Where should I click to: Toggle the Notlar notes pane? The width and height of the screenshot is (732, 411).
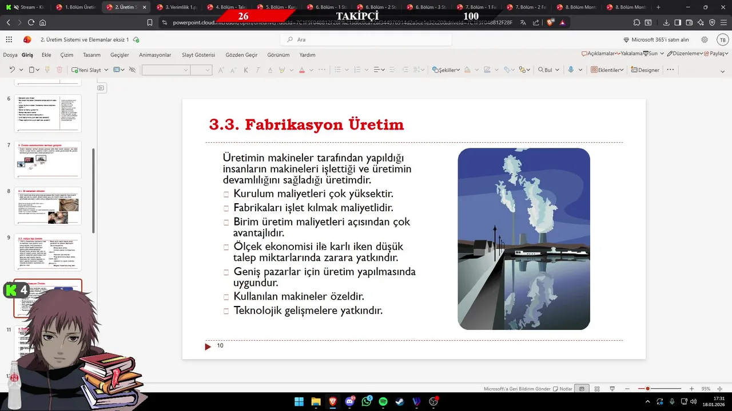(563, 389)
